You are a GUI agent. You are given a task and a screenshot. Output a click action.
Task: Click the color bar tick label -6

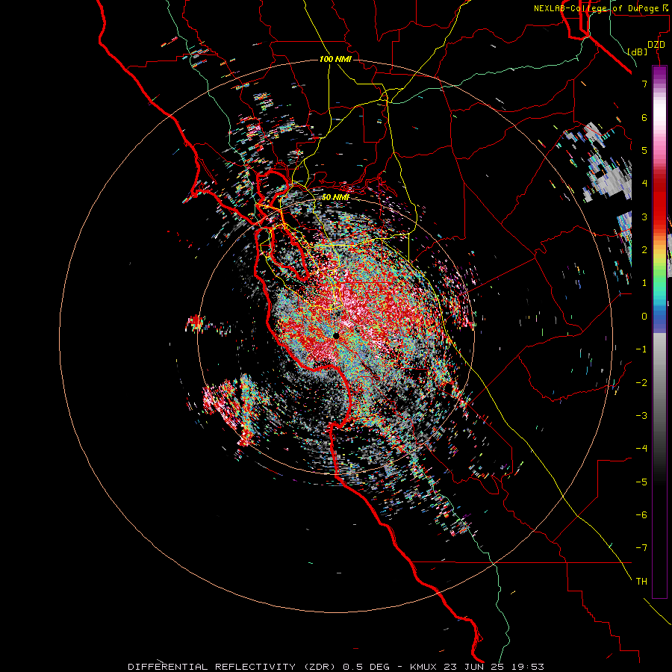(x=641, y=515)
